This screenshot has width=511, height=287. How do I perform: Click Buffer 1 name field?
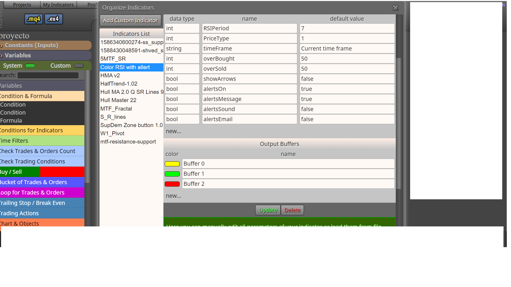pos(288,174)
